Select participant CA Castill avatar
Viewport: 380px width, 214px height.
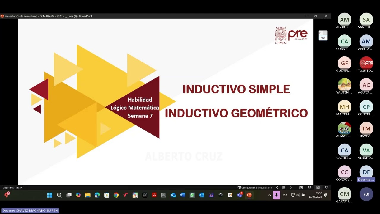point(344,150)
